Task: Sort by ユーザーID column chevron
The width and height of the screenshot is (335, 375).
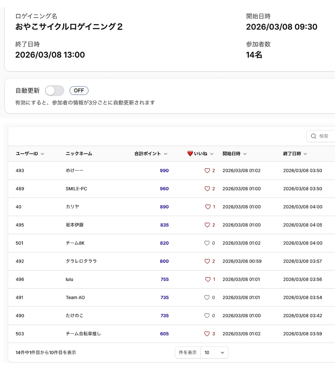Action: pyautogui.click(x=42, y=154)
